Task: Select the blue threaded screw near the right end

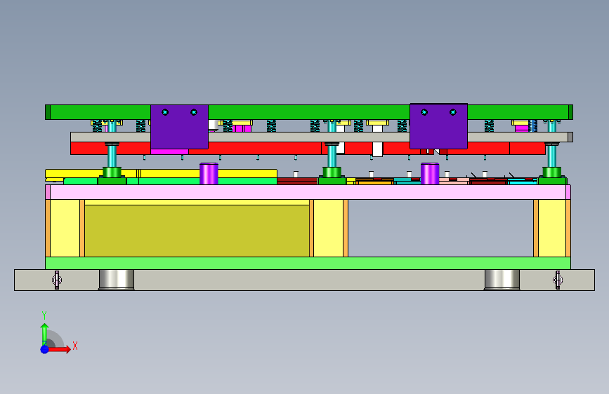Action: tap(533, 125)
